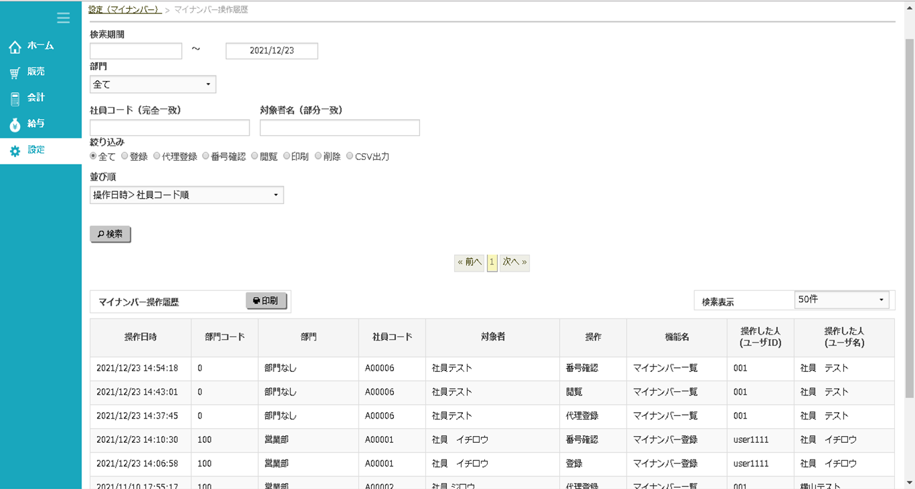Open the 50件 display count dropdown

click(x=841, y=300)
